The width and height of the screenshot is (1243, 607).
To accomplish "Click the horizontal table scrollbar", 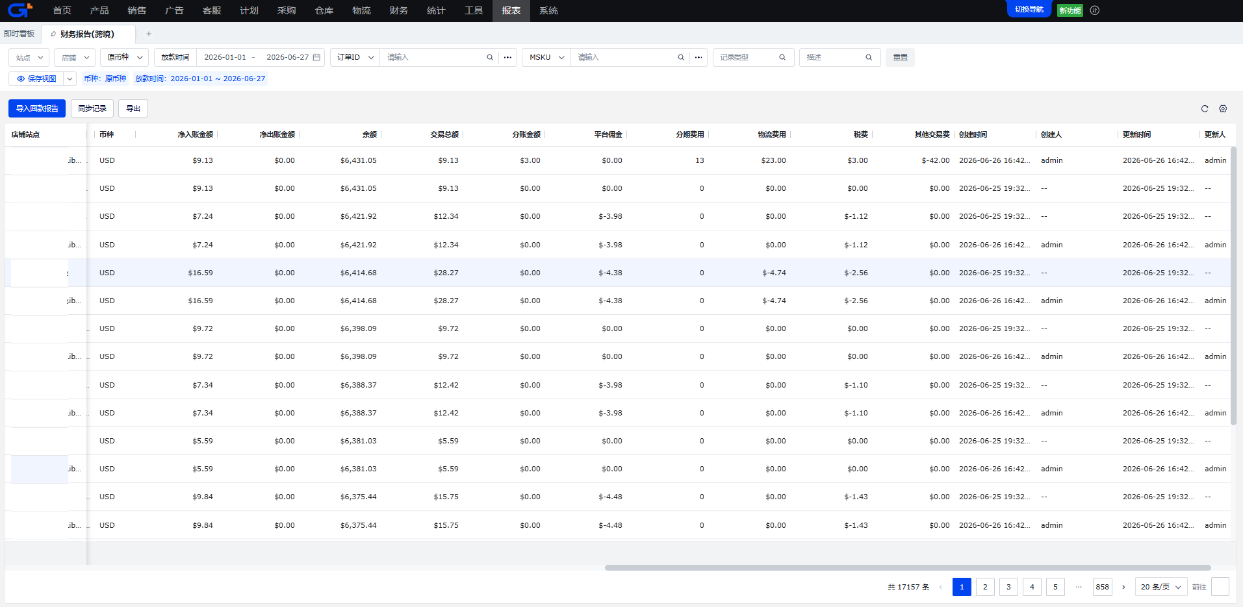I will click(908, 567).
